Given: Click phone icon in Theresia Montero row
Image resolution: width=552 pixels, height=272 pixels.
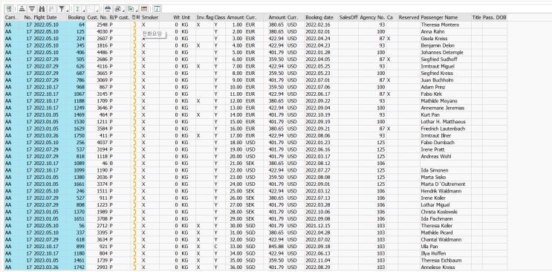Looking at the screenshot, I should 134,25.
